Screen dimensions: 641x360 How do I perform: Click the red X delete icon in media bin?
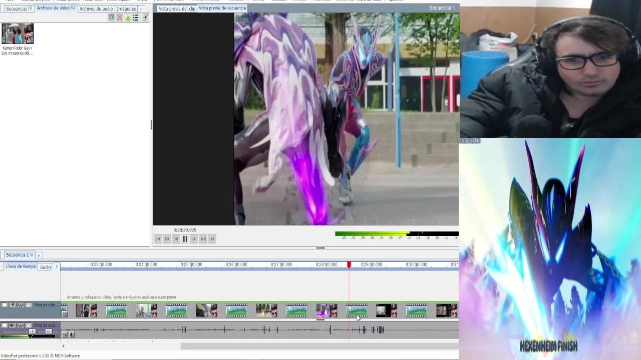click(119, 17)
